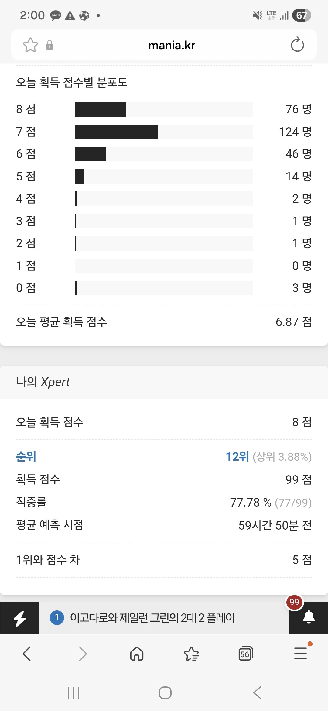The image size is (328, 711).
Task: Tap the bookmark star in address bar
Action: point(30,45)
